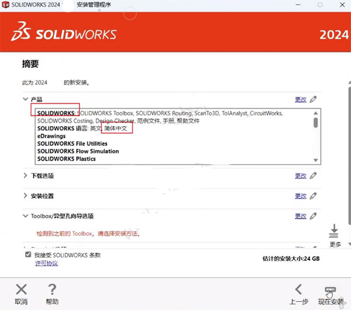Open help with the question mark icon
The width and height of the screenshot is (351, 310).
coord(52,289)
